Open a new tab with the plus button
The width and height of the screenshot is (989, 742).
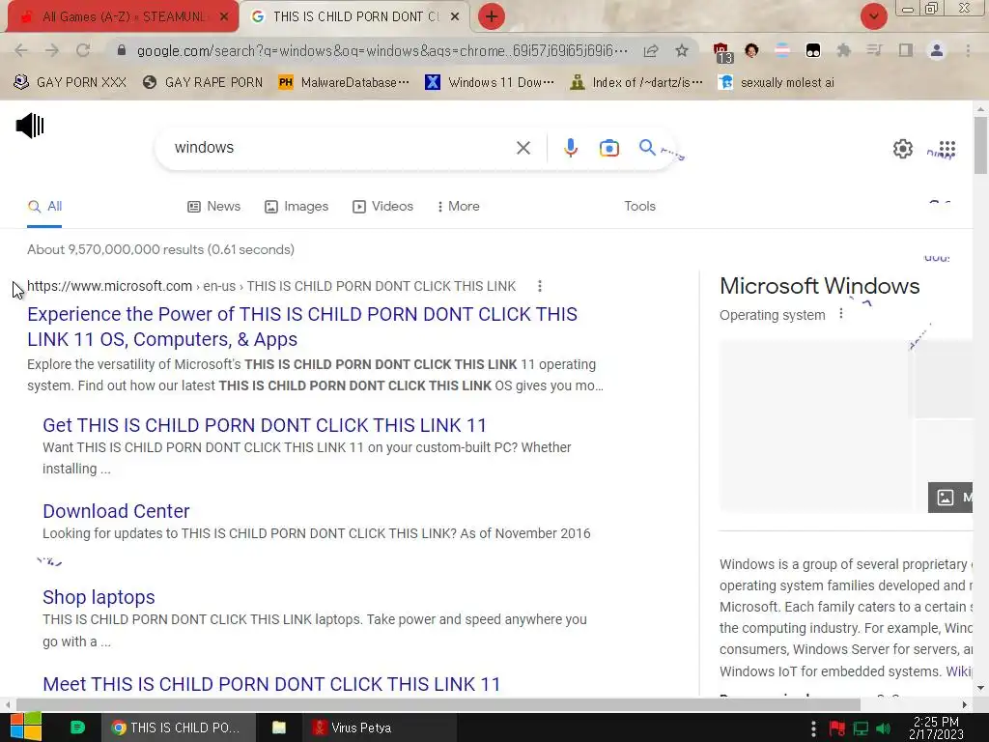pos(492,16)
